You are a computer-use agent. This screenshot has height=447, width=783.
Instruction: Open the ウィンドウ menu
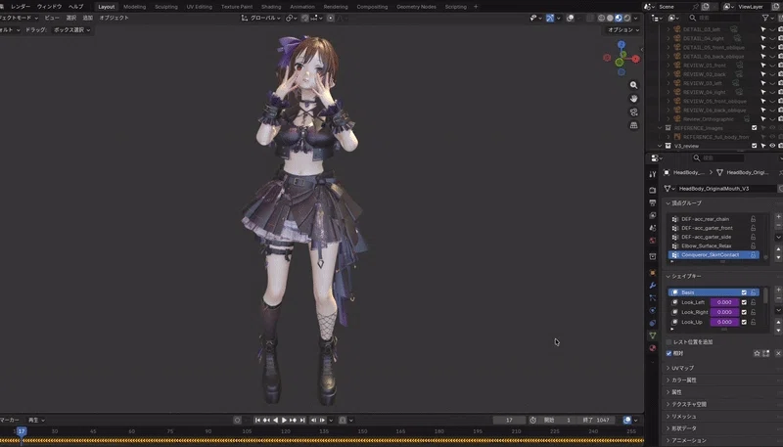(50, 7)
